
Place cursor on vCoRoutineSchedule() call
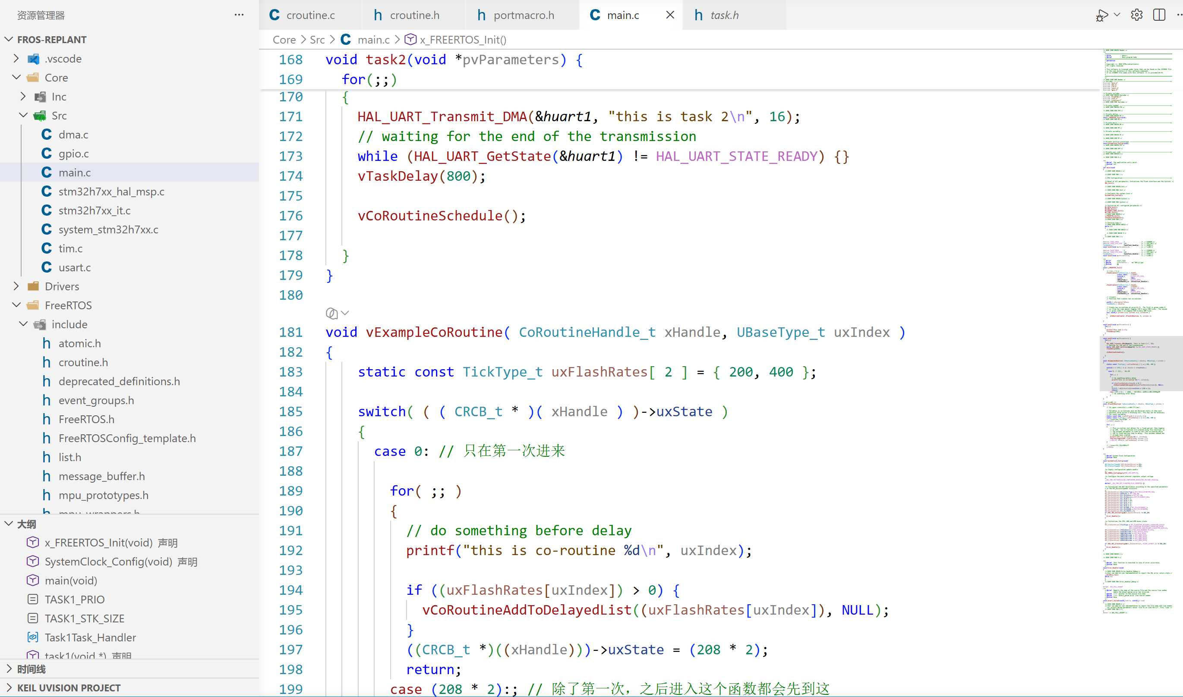coord(442,216)
